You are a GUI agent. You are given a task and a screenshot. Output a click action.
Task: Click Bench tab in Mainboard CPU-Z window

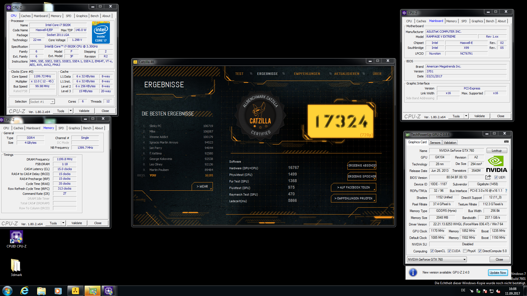[490, 21]
